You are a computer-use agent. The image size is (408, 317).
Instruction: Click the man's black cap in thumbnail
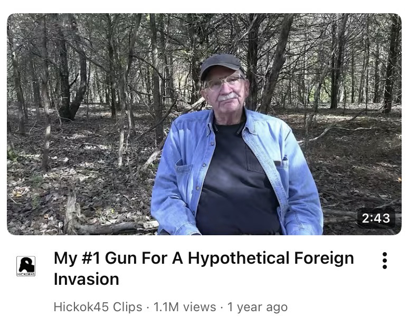tap(221, 65)
